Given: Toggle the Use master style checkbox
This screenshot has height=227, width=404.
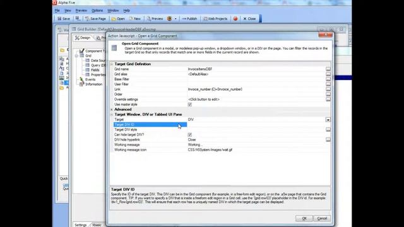Looking at the screenshot, I should 190,105.
